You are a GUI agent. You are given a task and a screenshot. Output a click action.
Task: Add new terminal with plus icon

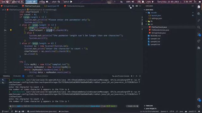click(x=132, y=76)
